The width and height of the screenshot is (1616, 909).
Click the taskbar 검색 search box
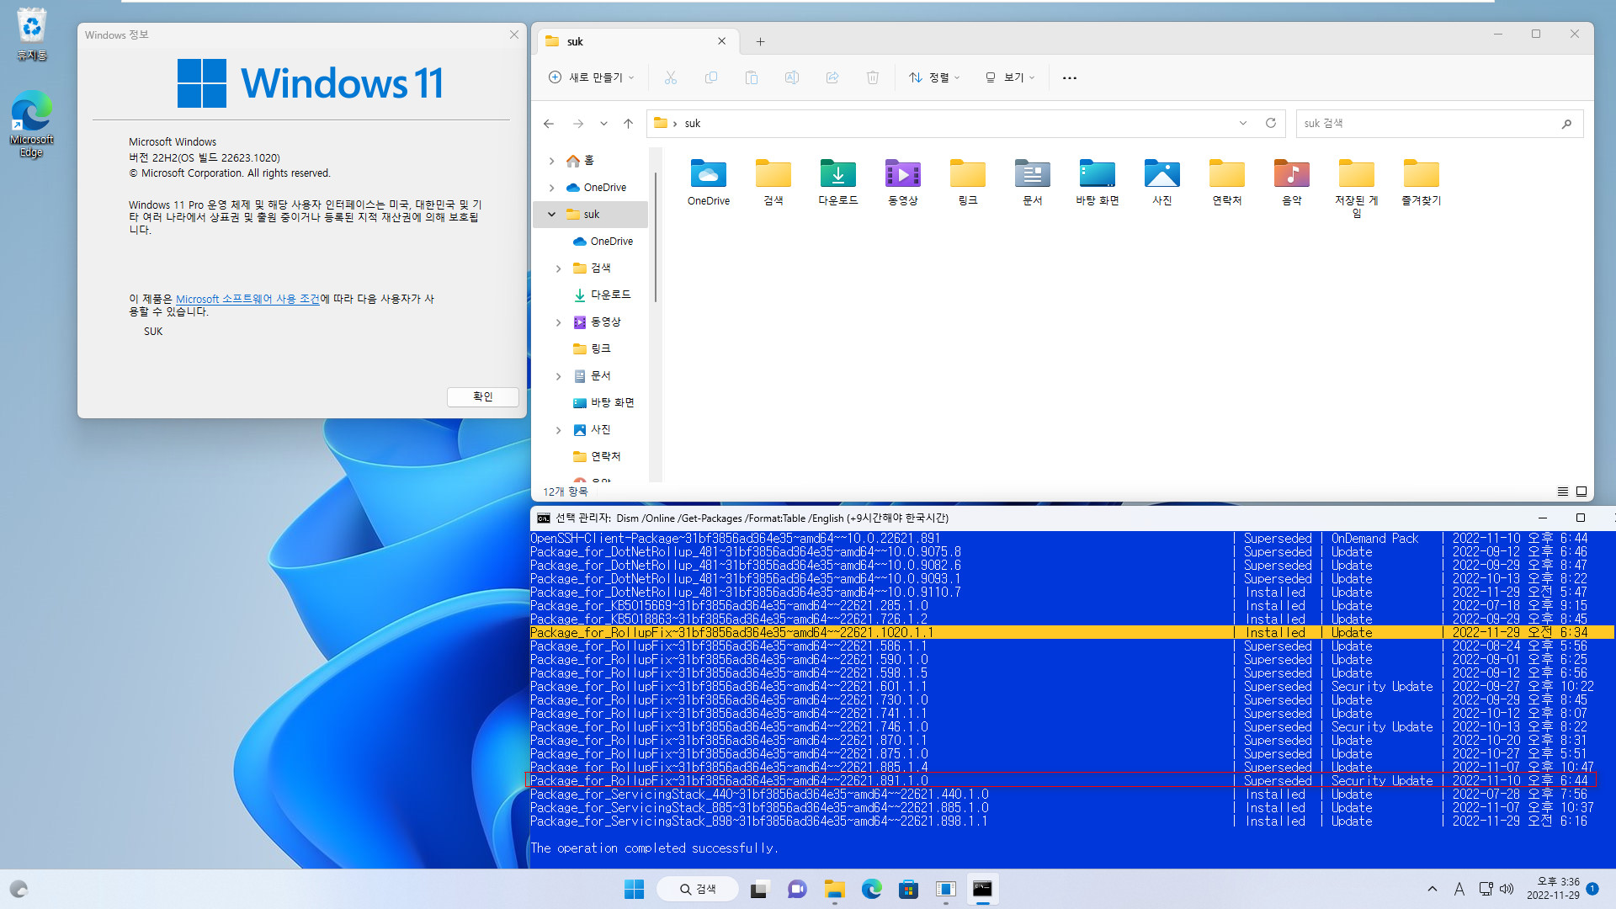point(697,889)
